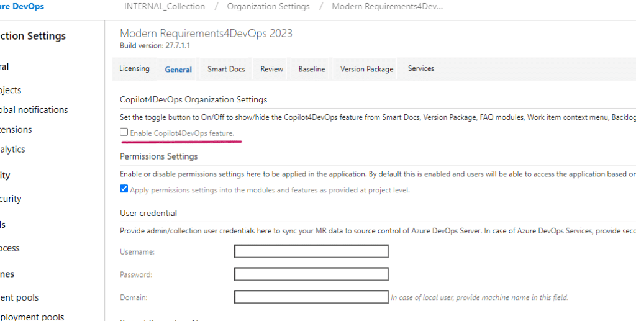Go to the Baseline tab
Viewport: 636px width, 321px height.
(312, 69)
